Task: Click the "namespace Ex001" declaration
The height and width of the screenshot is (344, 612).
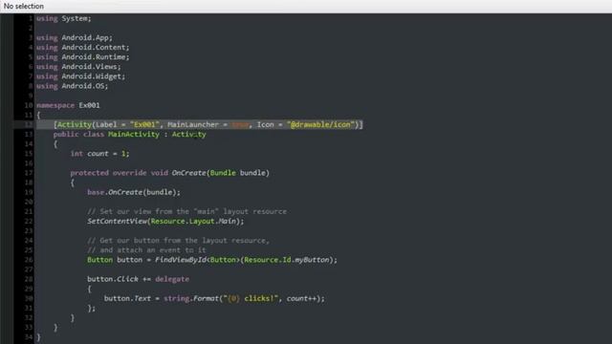Action: 68,105
